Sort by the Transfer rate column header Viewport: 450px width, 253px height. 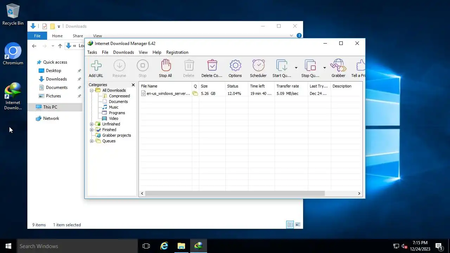point(291,86)
